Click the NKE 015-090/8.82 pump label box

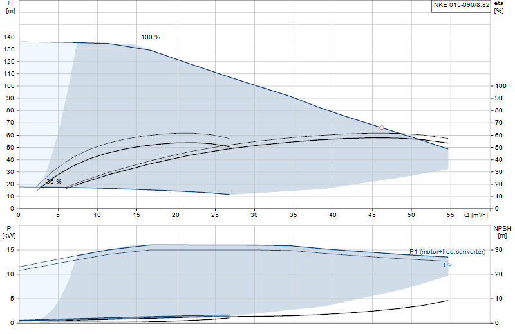(461, 6)
